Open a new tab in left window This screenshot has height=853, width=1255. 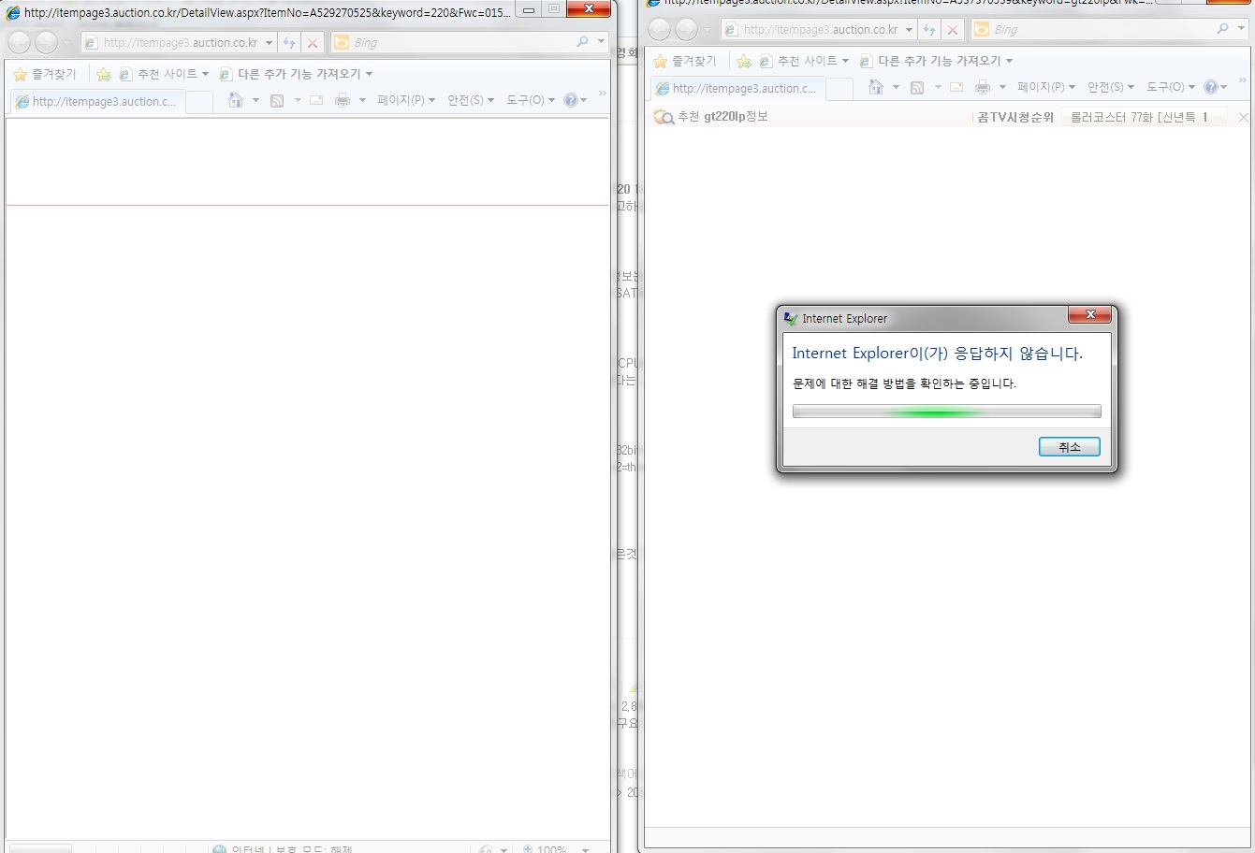199,102
